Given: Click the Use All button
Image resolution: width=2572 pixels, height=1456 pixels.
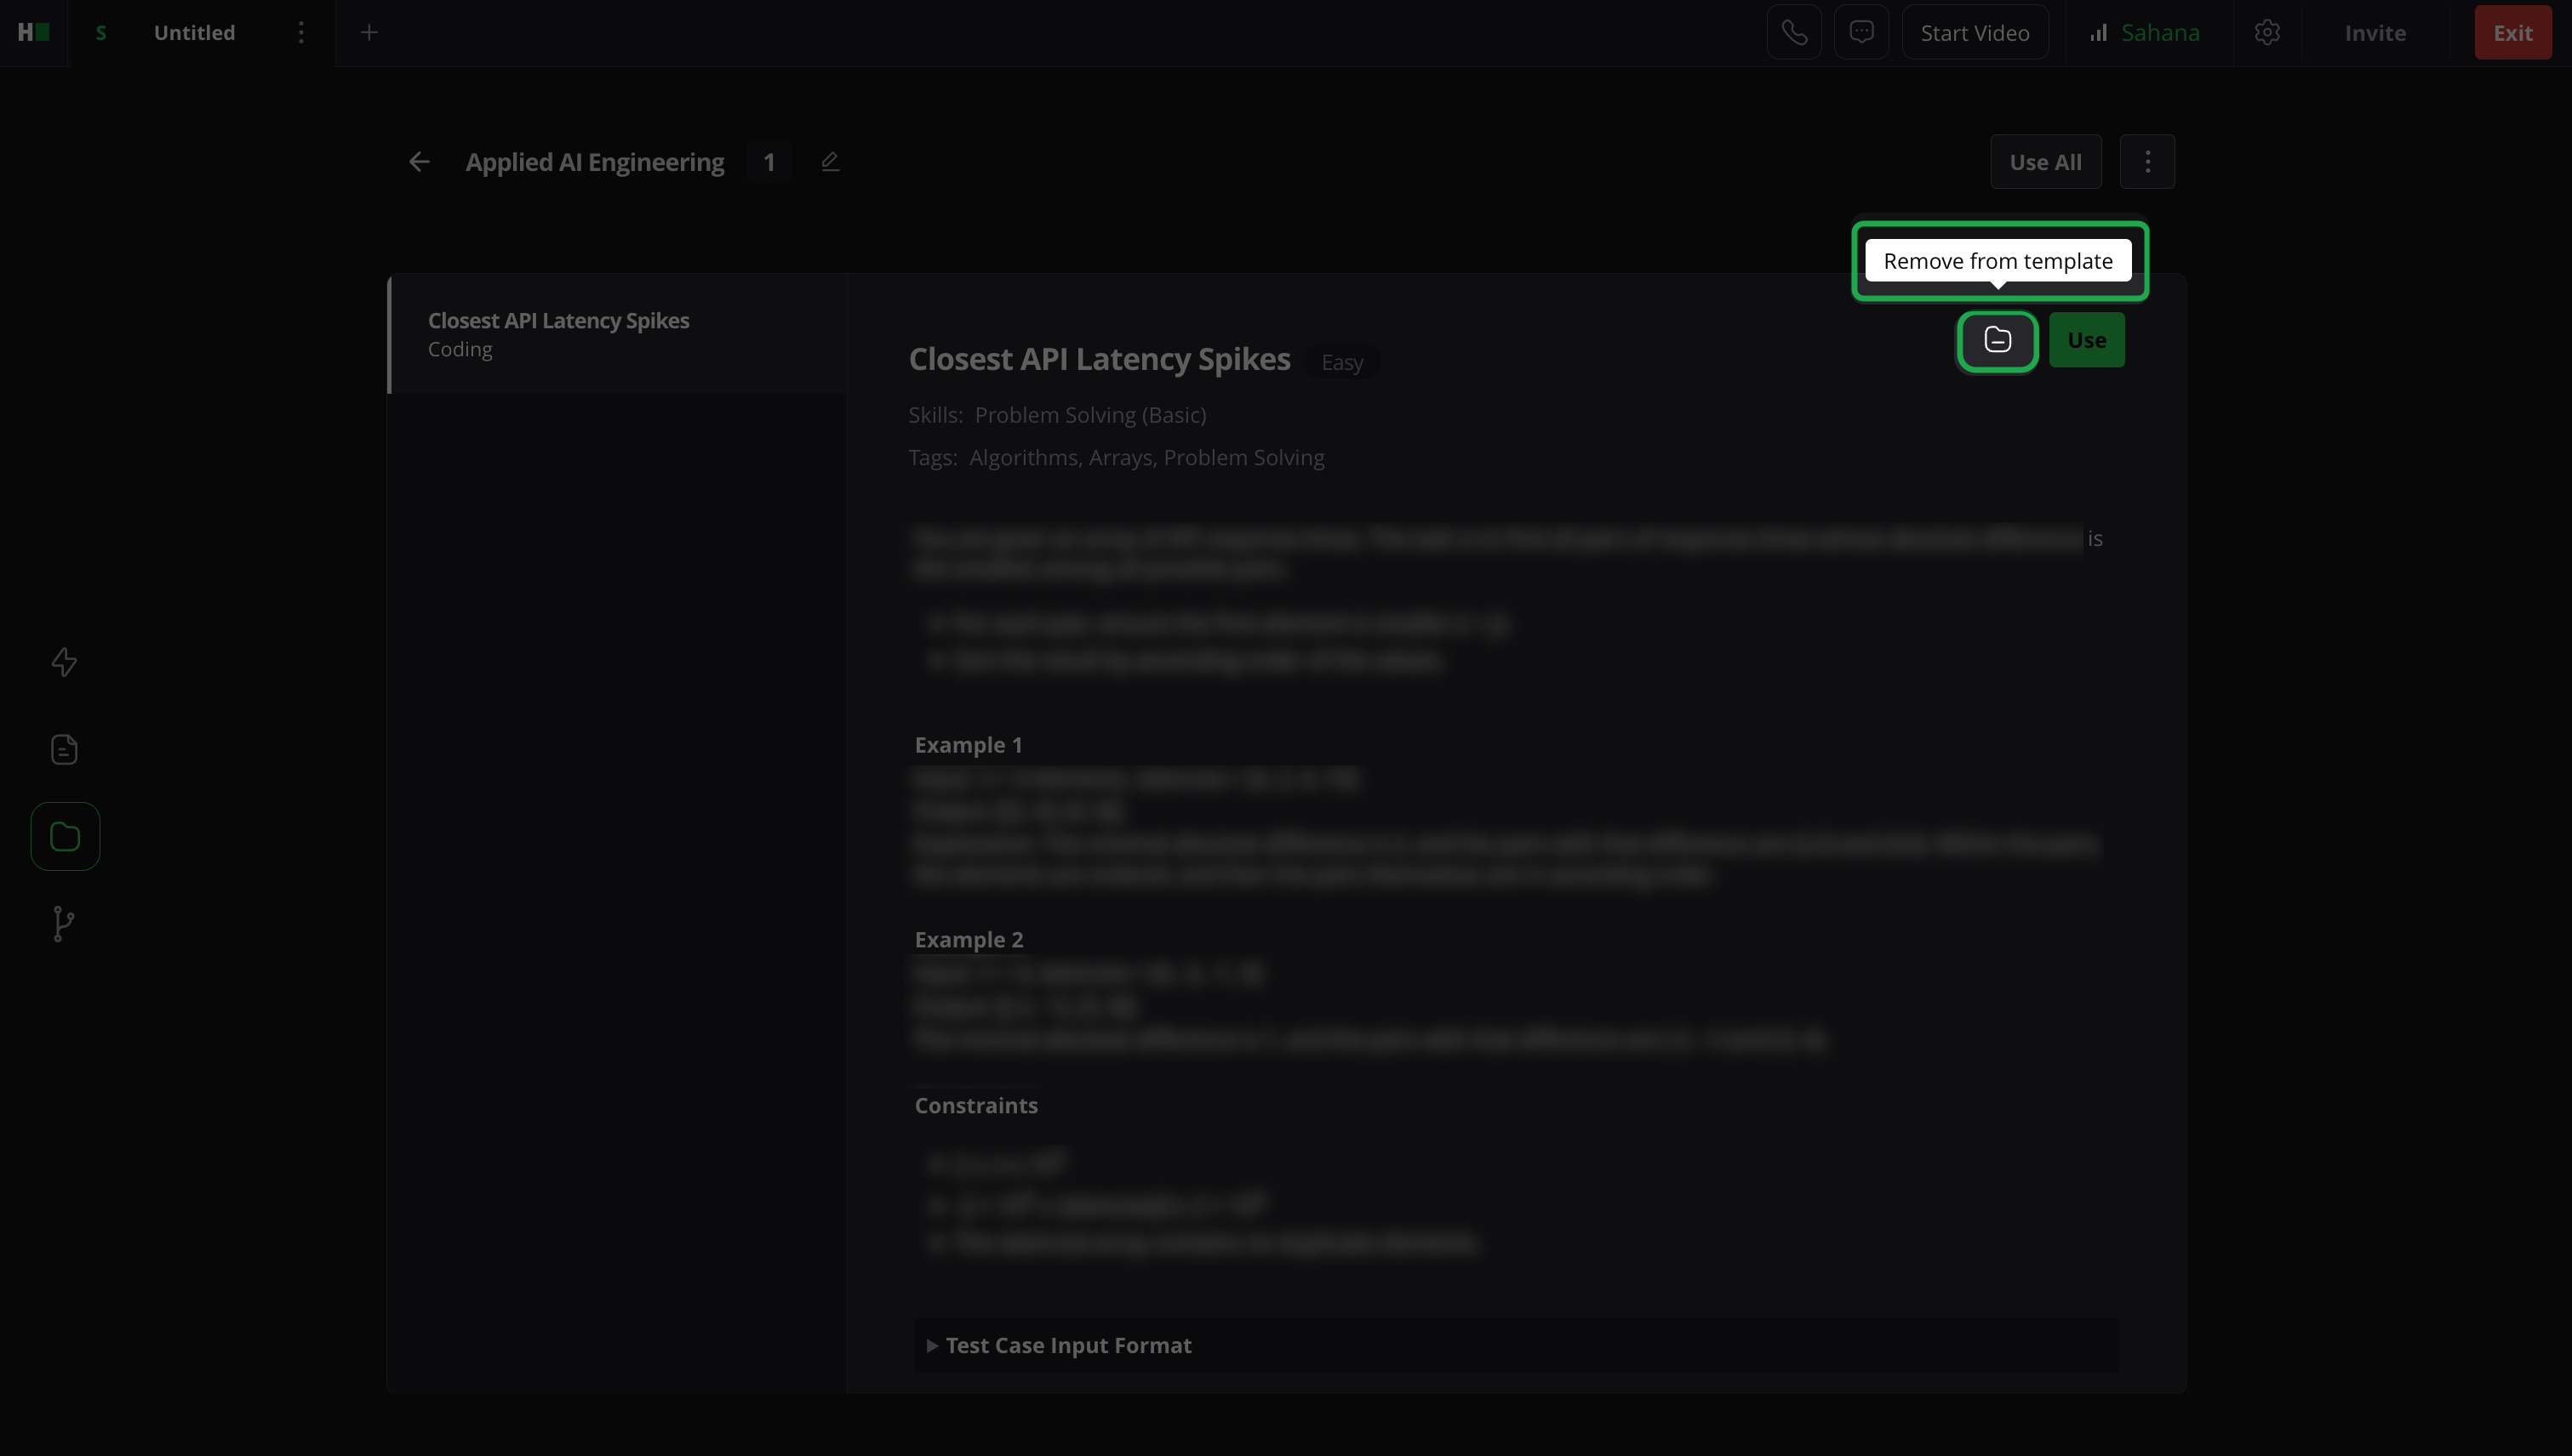Looking at the screenshot, I should click(2044, 162).
